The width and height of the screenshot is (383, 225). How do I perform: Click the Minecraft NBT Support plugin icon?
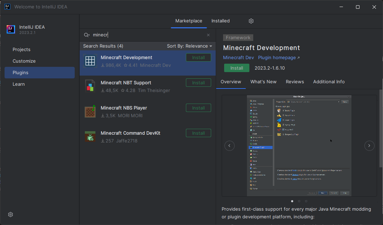click(x=90, y=86)
